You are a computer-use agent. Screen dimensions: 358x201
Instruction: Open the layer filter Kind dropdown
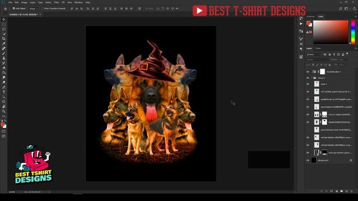point(314,55)
